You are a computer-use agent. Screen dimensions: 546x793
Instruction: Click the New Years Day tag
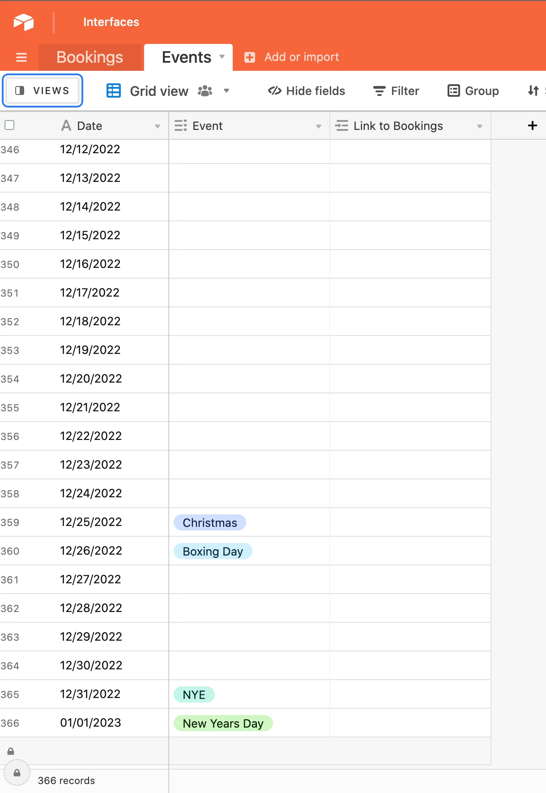coord(223,723)
